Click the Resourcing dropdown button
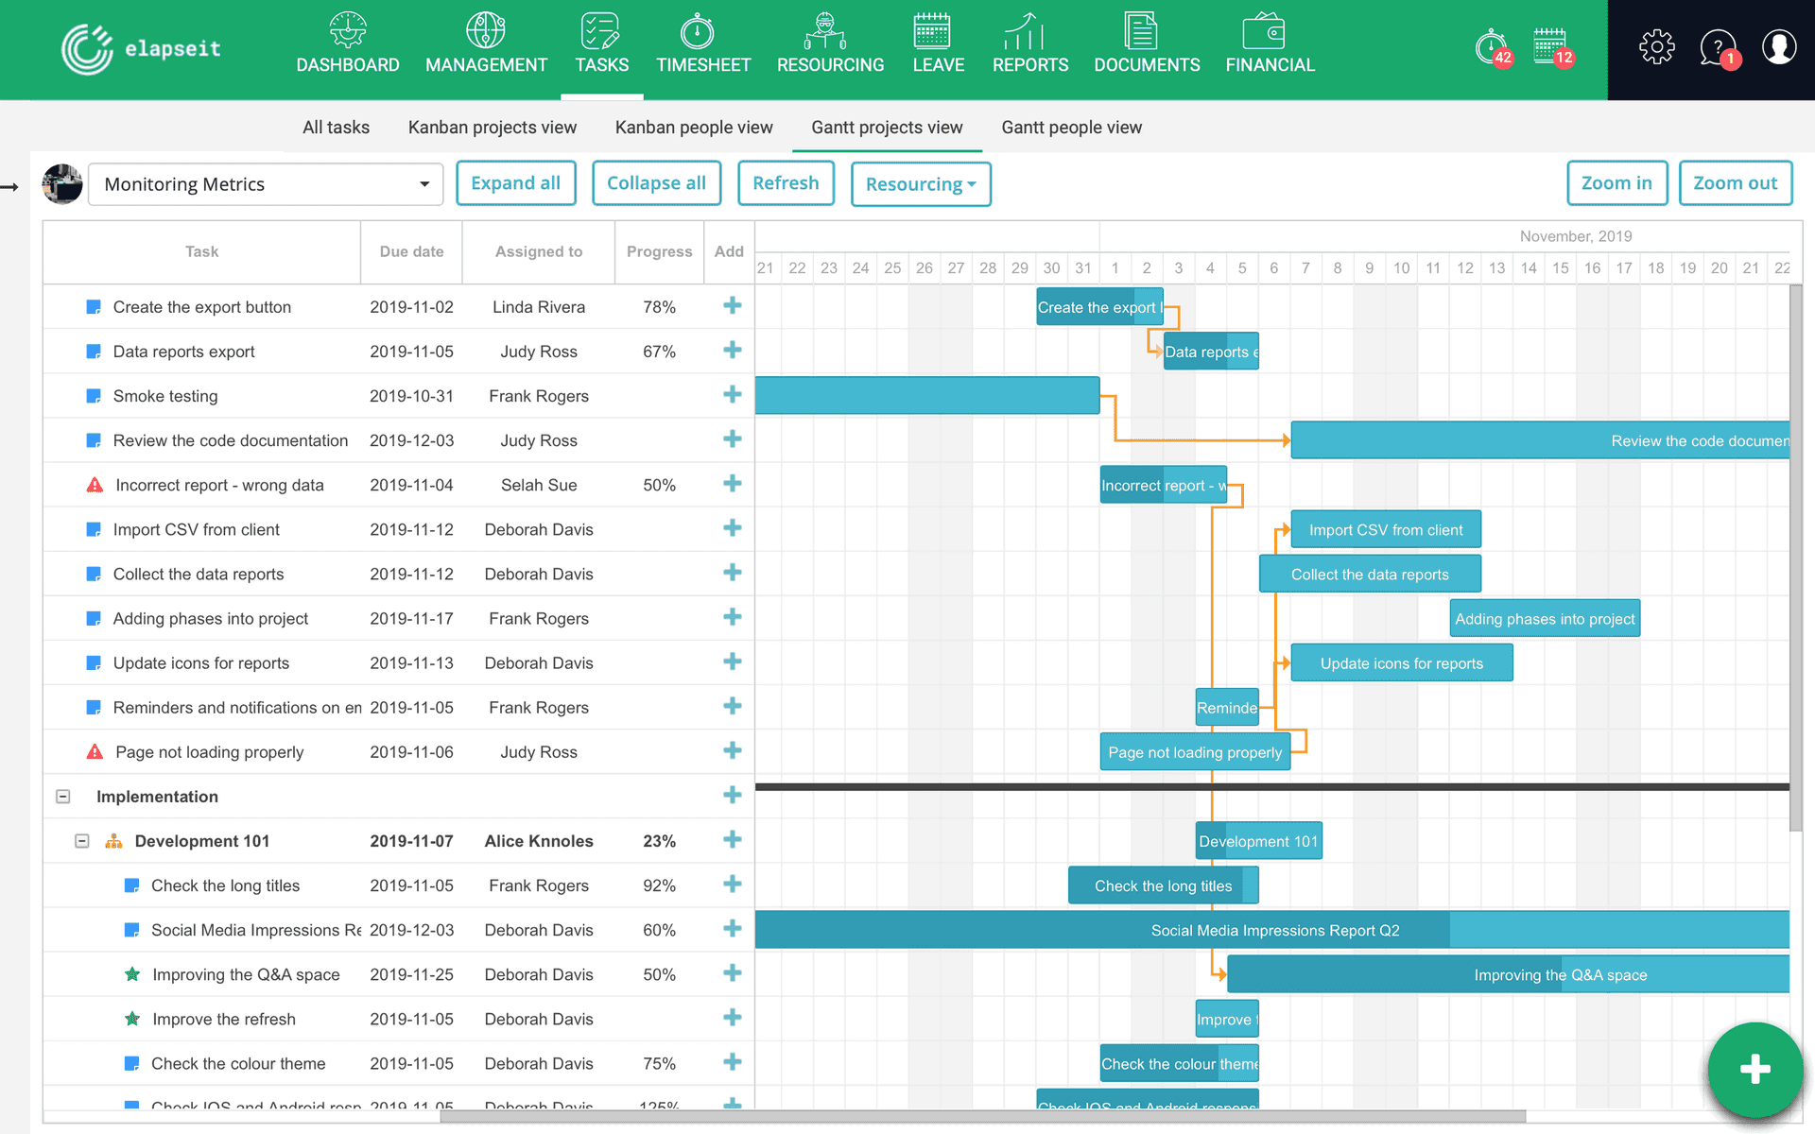This screenshot has width=1815, height=1134. point(922,183)
